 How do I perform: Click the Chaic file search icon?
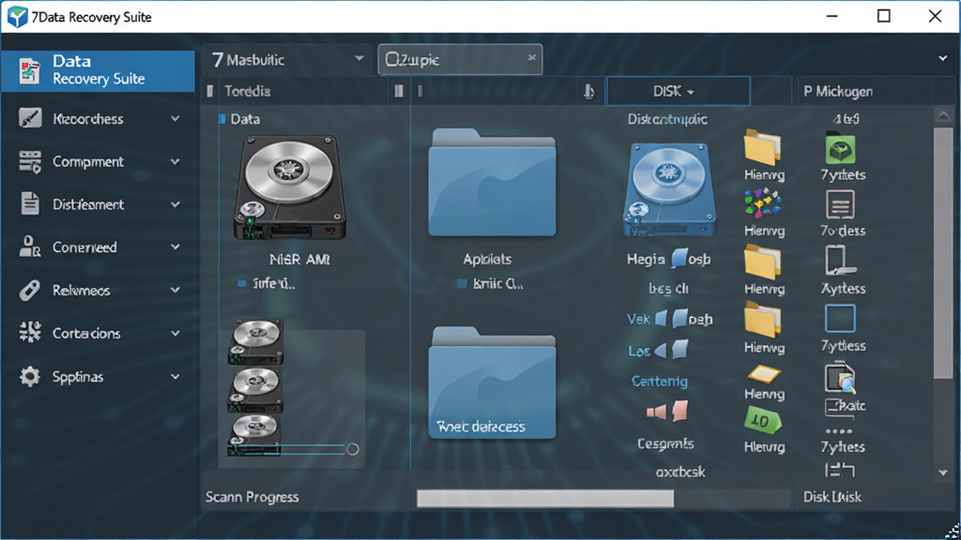coord(840,377)
